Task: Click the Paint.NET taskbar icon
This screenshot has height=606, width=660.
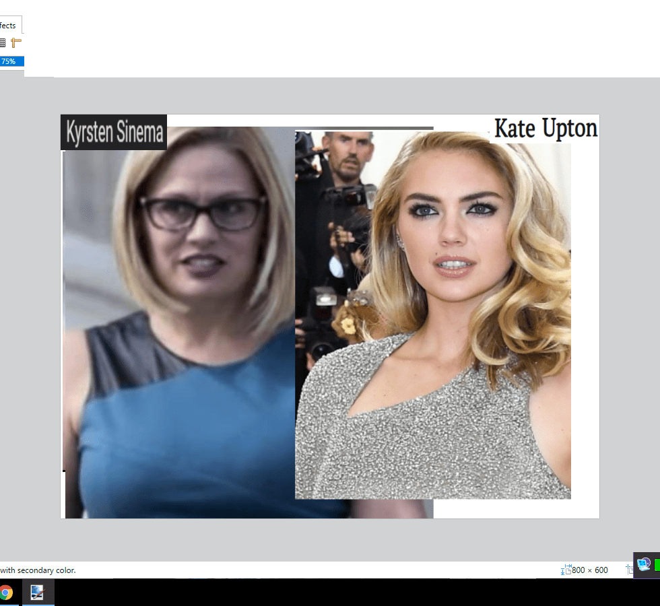Action: (37, 593)
